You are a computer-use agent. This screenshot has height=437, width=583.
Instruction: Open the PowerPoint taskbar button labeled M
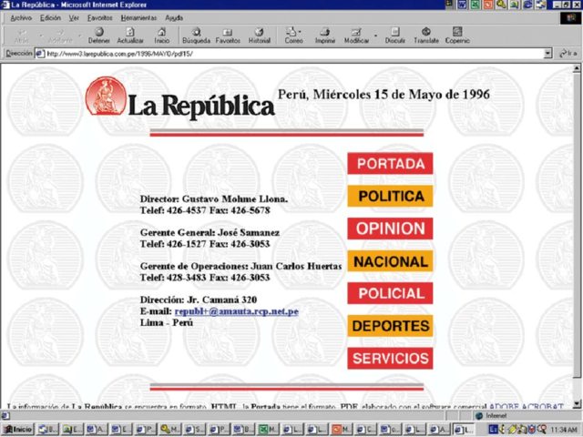click(x=342, y=430)
